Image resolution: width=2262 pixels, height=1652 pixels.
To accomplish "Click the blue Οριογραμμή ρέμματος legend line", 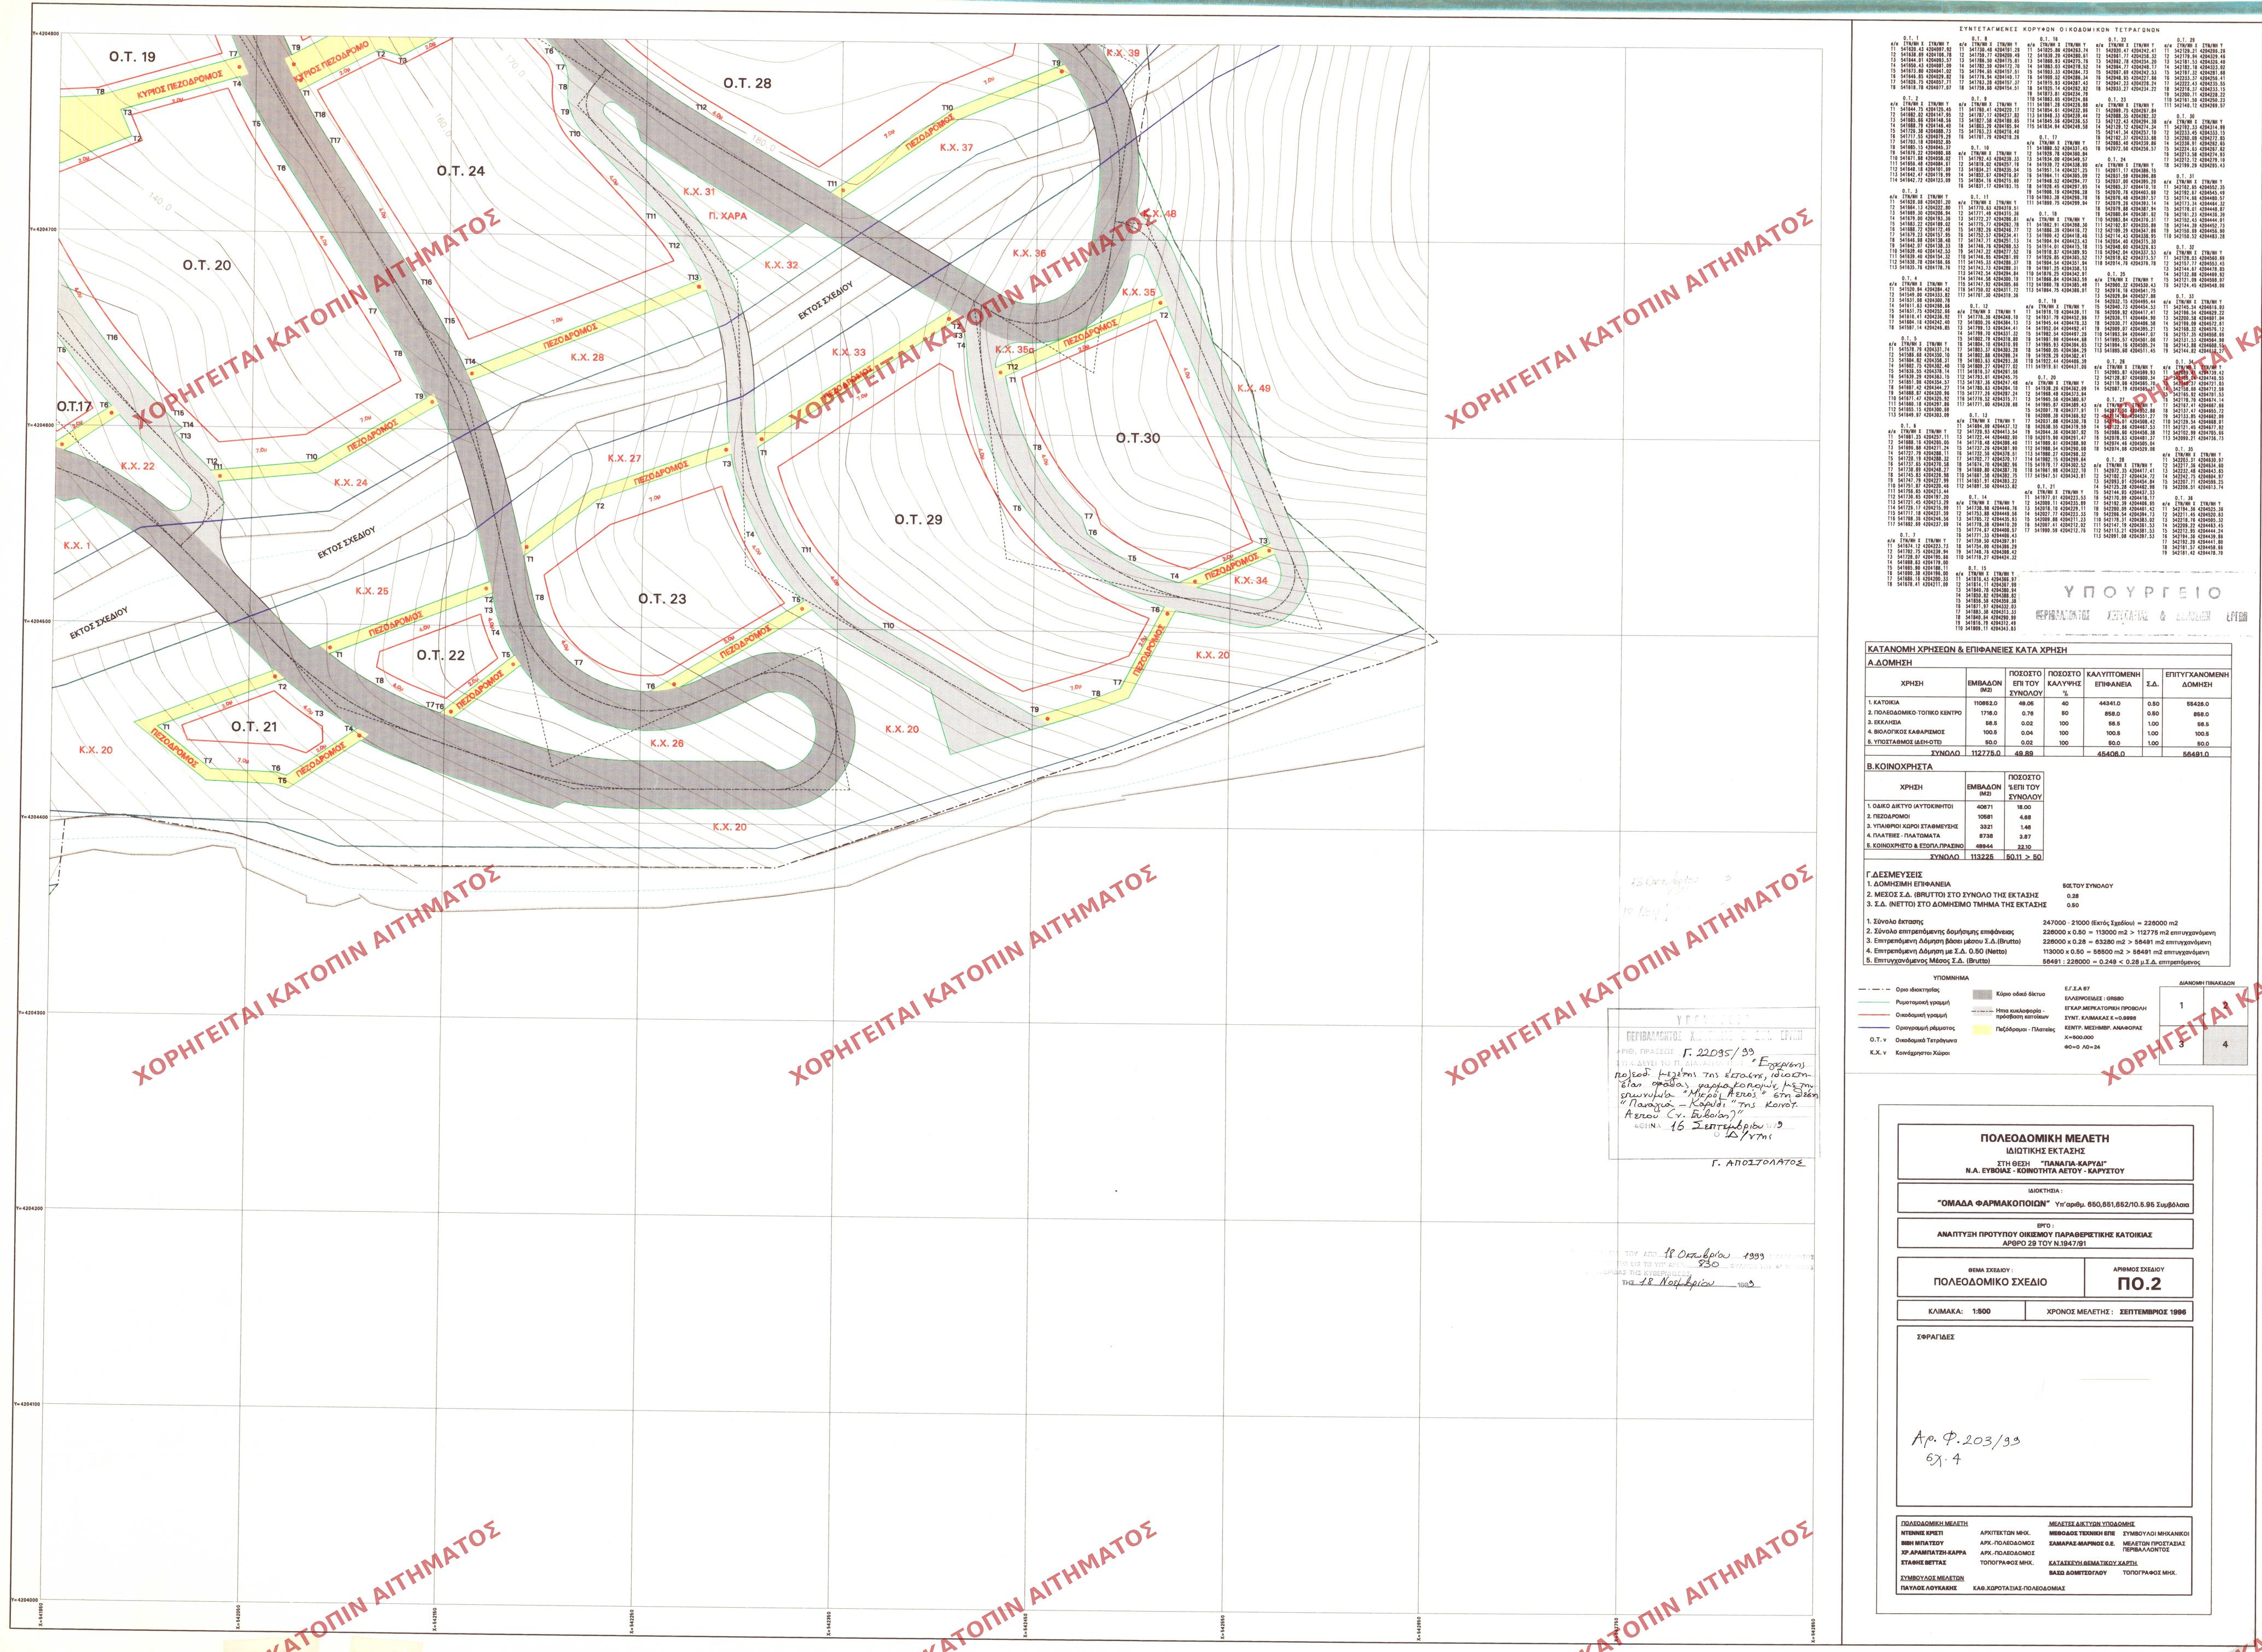I will pyautogui.click(x=1875, y=1028).
